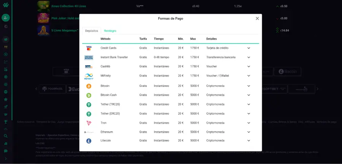Open Pink Joker game link
The image size is (342, 164).
click(65, 18)
